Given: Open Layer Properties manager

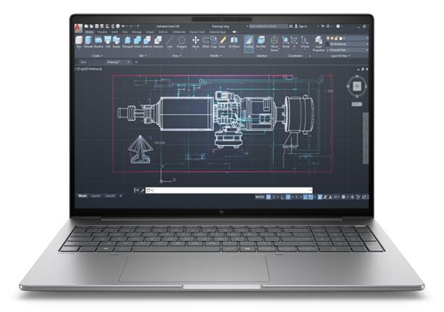Looking at the screenshot, I should click(318, 44).
